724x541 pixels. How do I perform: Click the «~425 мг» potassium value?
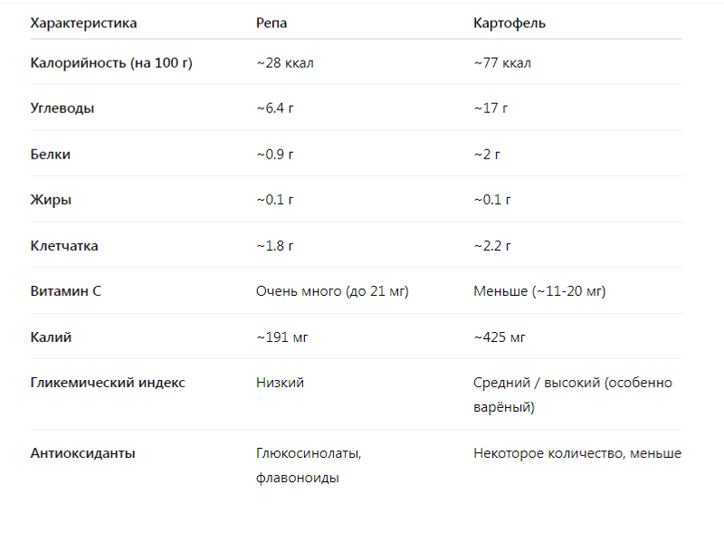[500, 337]
